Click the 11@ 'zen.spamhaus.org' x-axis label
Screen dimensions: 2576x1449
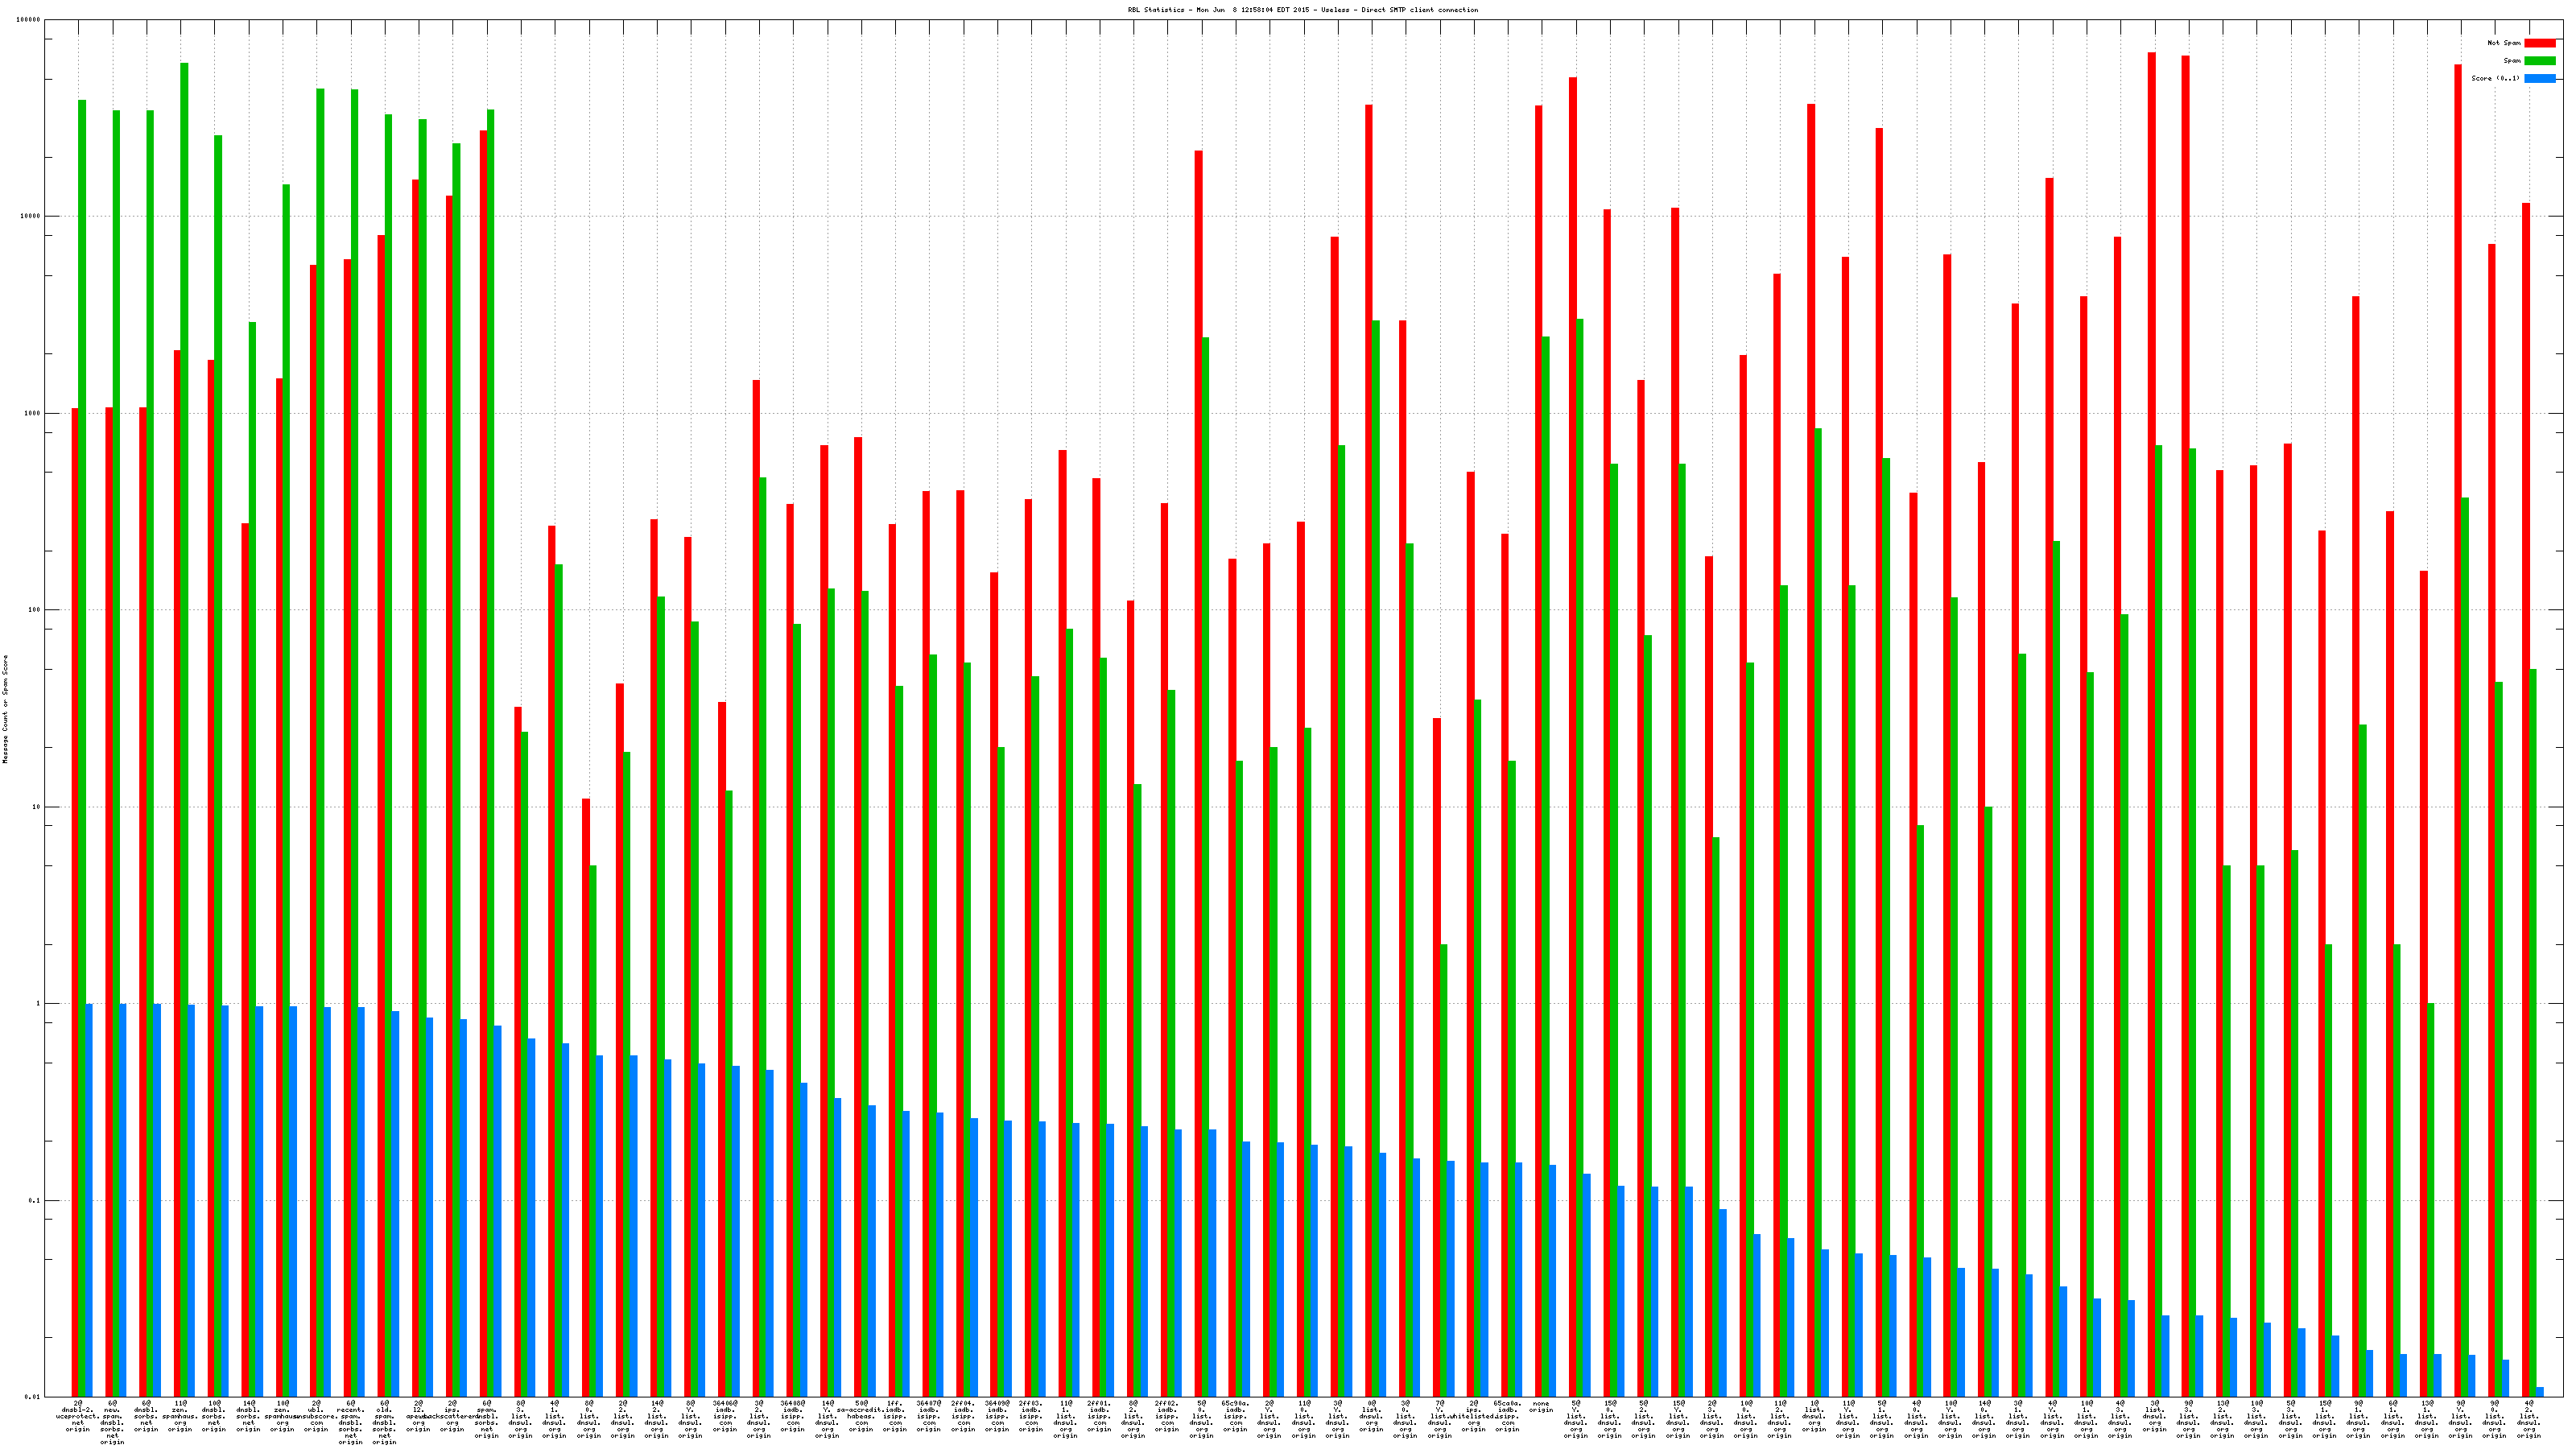(x=180, y=1416)
